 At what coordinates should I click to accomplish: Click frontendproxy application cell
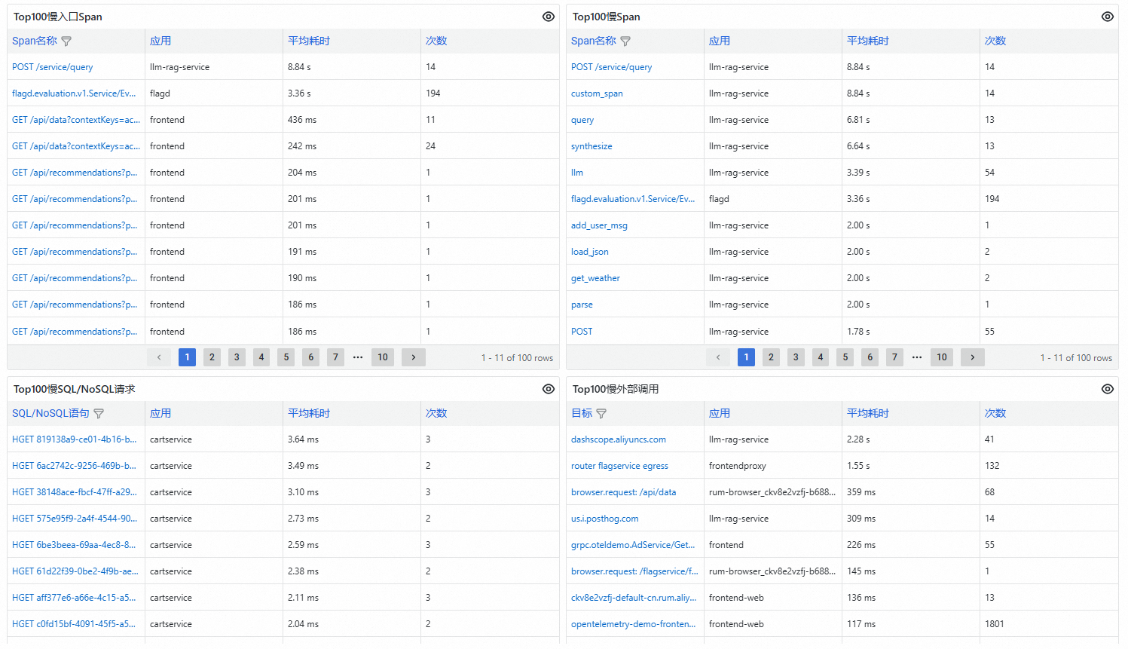pos(738,466)
